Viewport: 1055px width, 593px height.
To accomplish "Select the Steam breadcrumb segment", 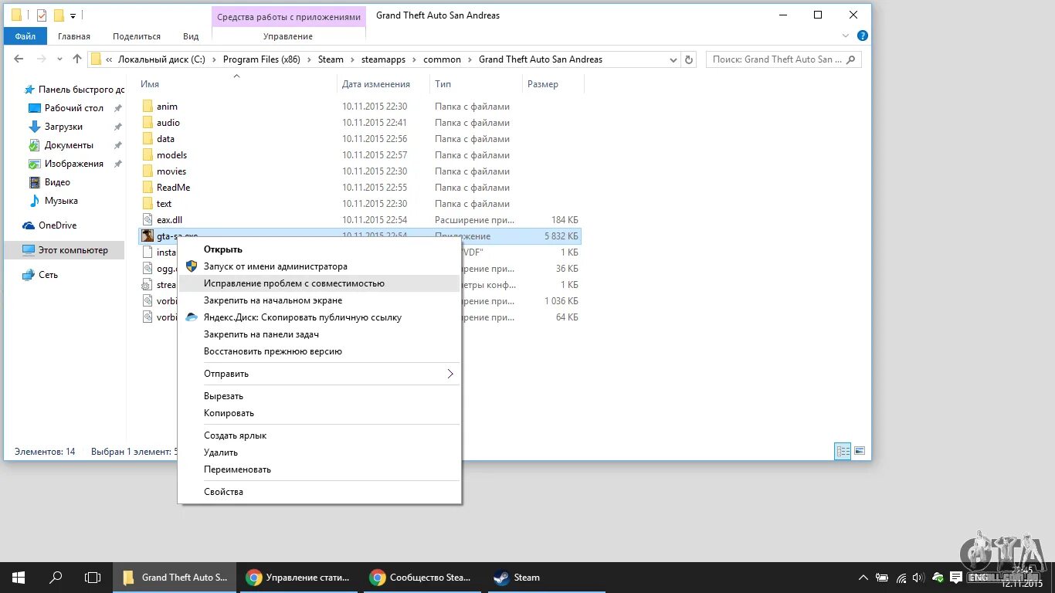I will [331, 59].
